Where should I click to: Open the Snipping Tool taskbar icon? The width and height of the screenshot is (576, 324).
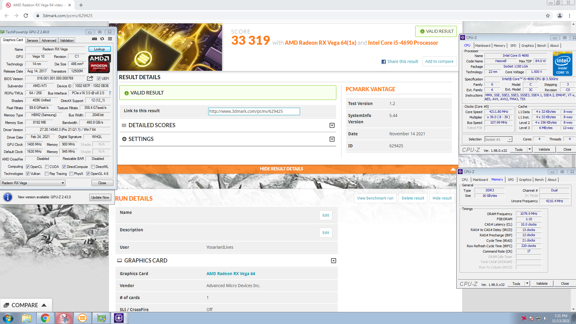click(64, 318)
